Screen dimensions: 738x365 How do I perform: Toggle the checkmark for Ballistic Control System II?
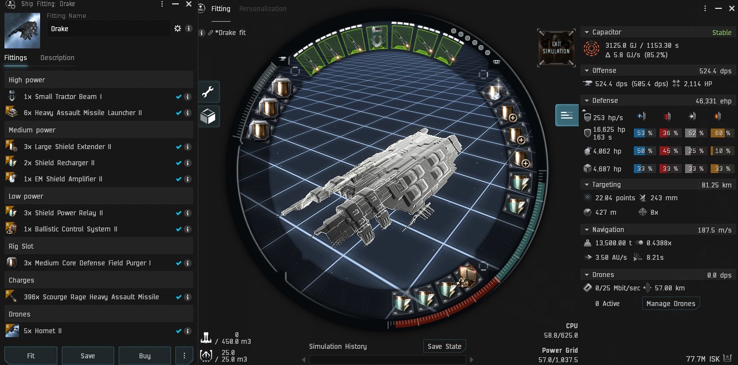pyautogui.click(x=179, y=229)
